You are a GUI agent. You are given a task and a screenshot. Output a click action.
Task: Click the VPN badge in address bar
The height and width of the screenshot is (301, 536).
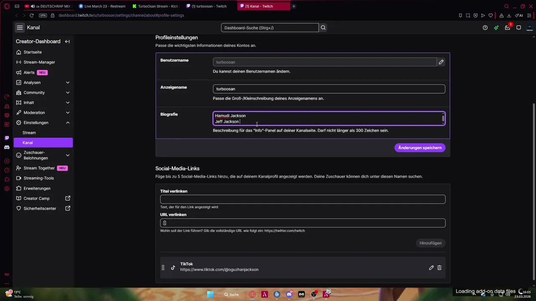pos(43,15)
